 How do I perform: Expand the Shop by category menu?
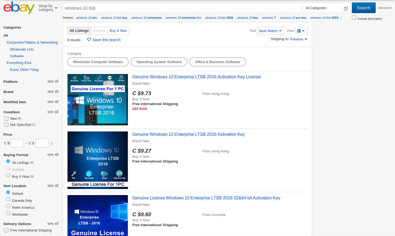pyautogui.click(x=47, y=7)
